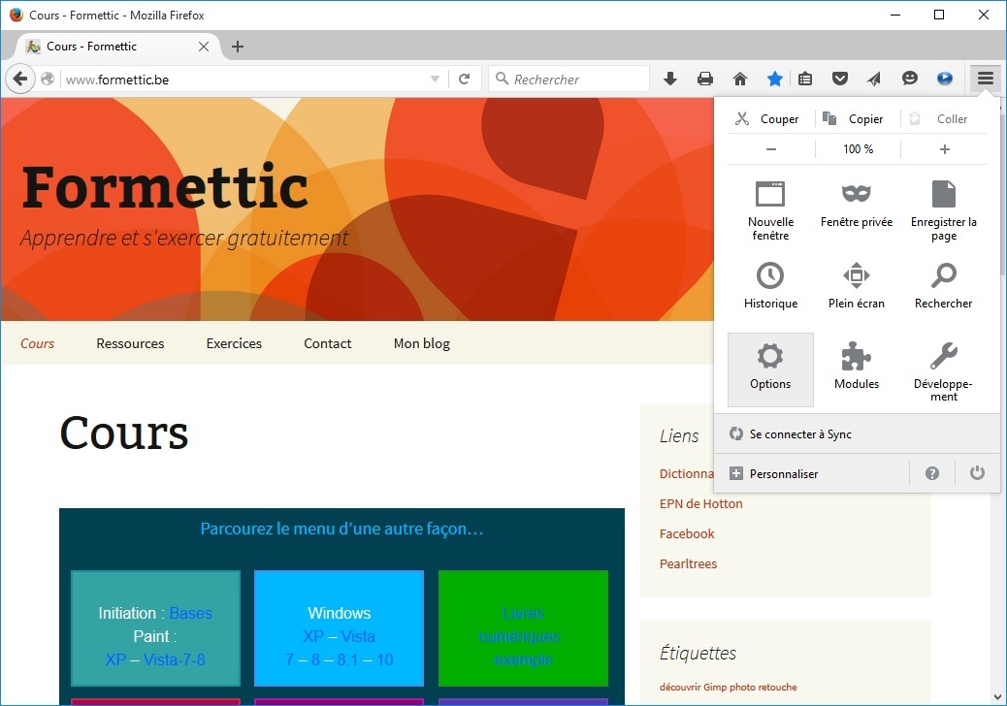Open the Mon blog navigation link
This screenshot has width=1007, height=706.
tap(421, 343)
